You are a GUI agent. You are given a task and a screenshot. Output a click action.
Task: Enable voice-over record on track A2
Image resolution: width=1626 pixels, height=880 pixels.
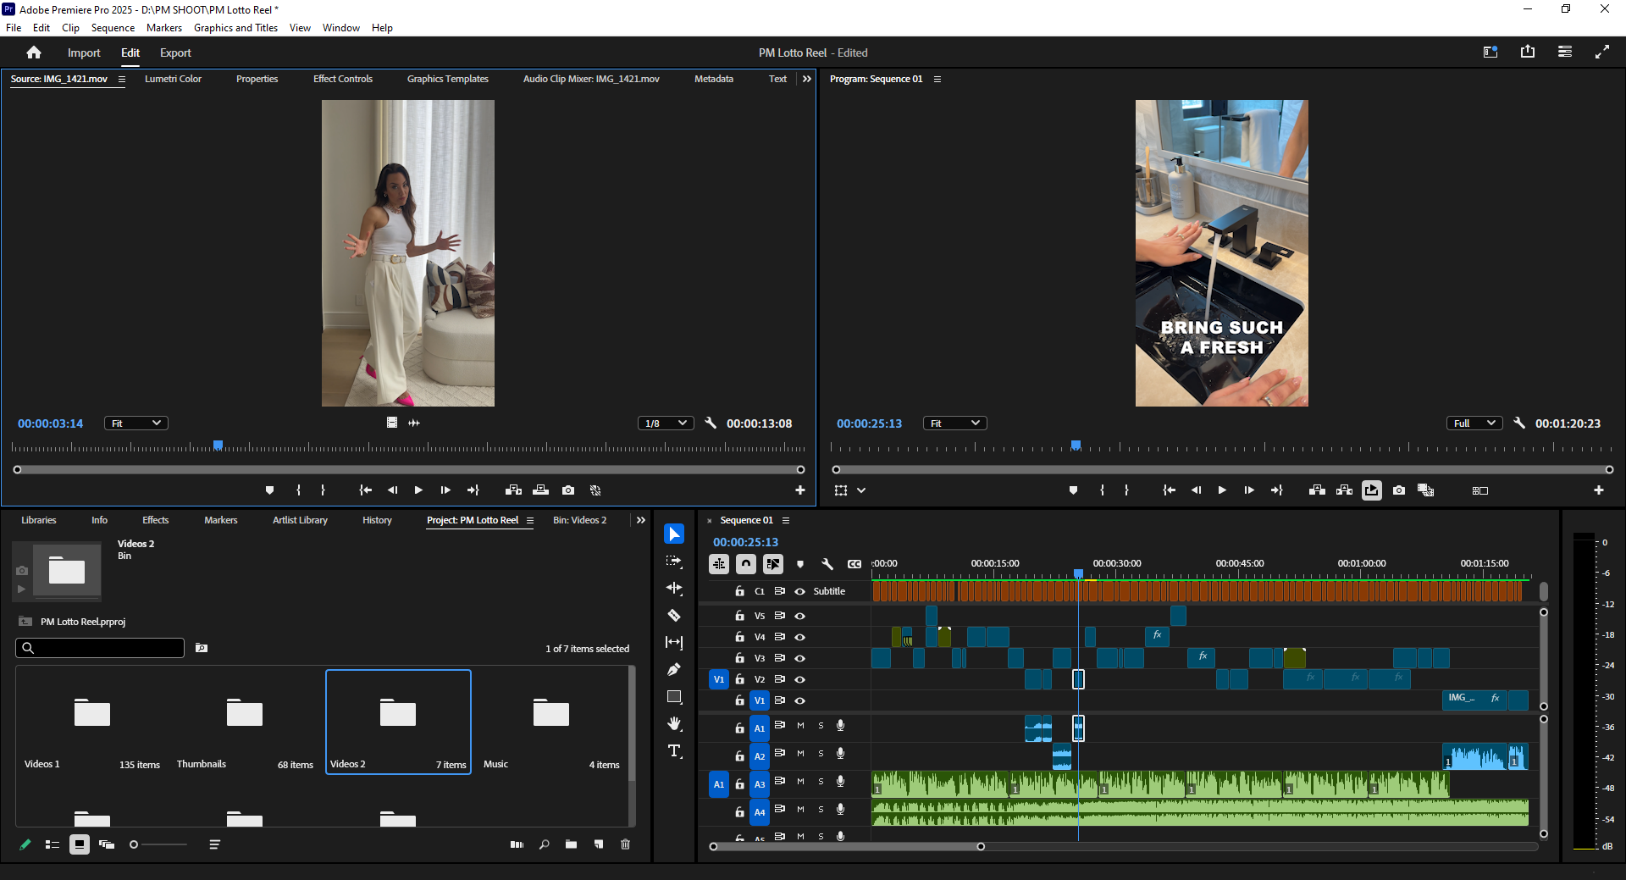coord(841,754)
